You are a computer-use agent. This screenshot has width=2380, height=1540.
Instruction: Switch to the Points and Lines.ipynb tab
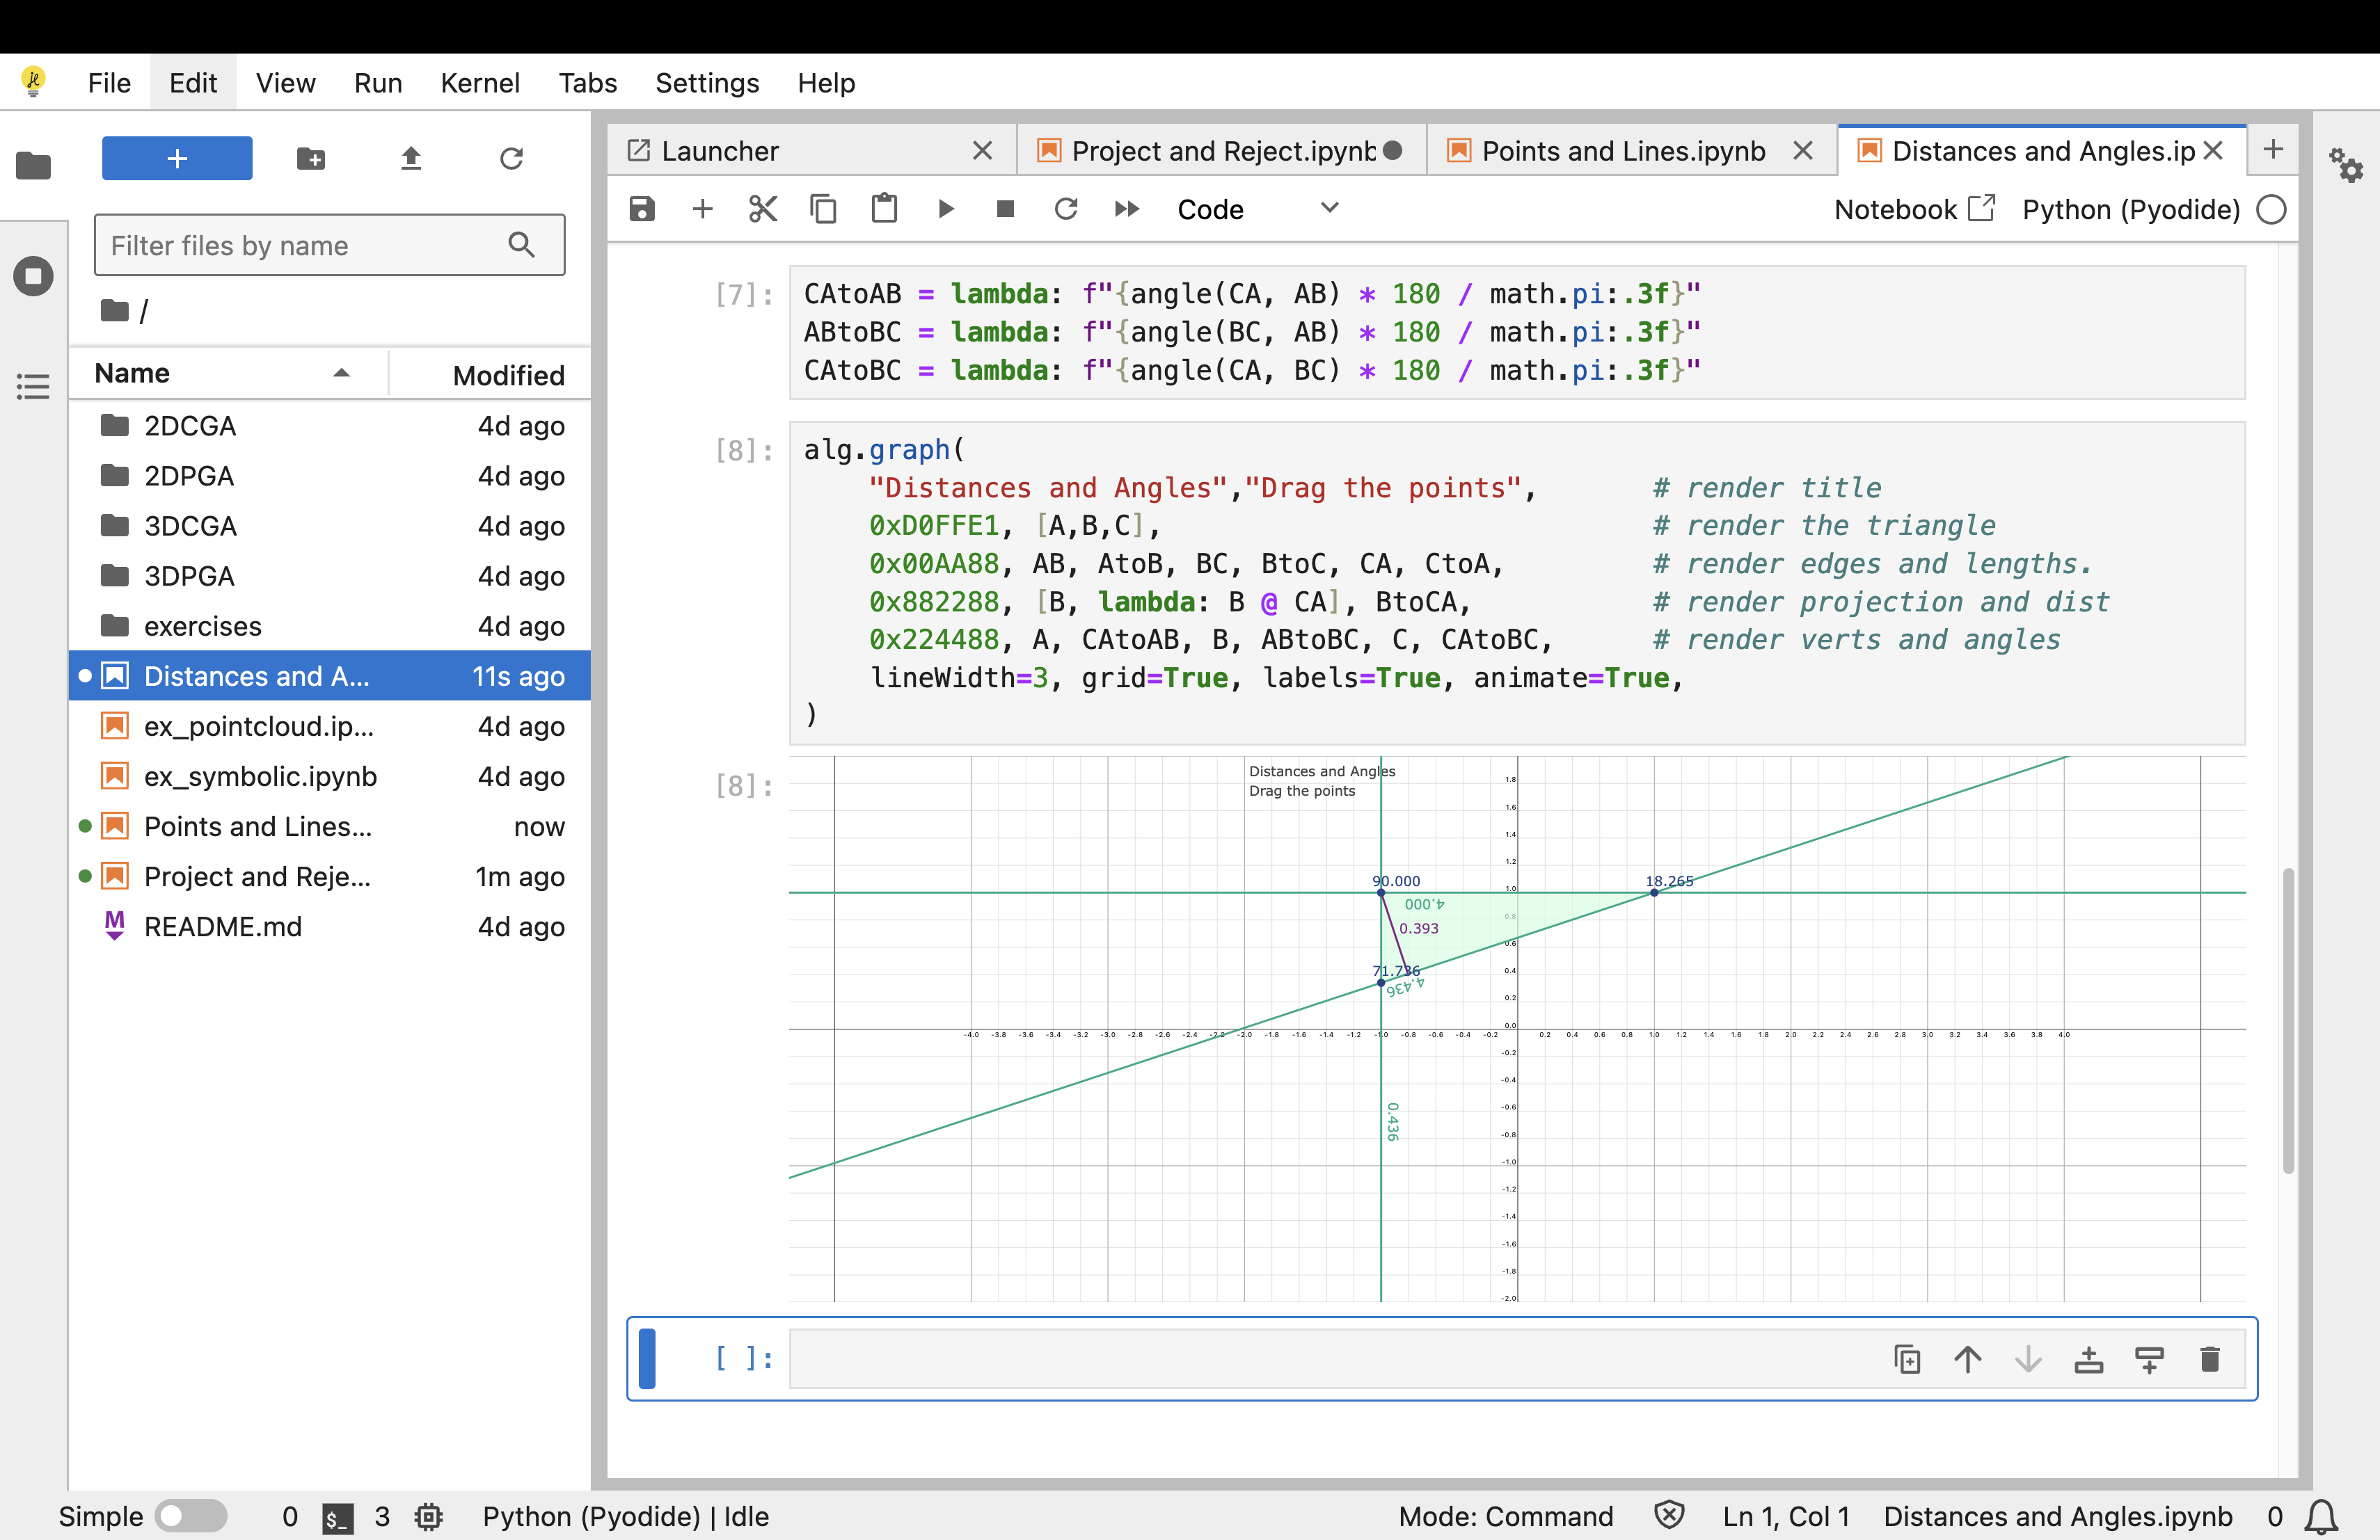point(1622,151)
